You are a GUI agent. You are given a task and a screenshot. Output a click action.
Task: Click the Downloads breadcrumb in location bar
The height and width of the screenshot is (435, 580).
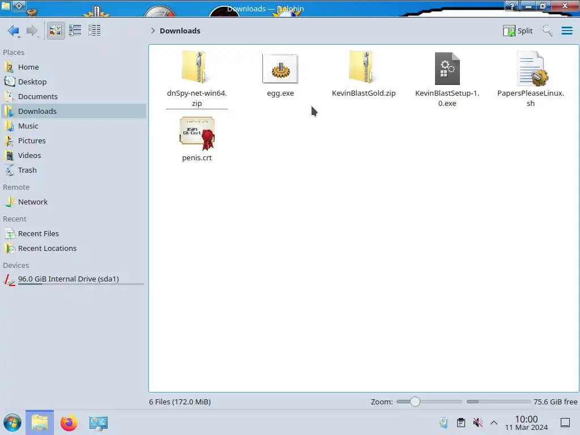180,31
